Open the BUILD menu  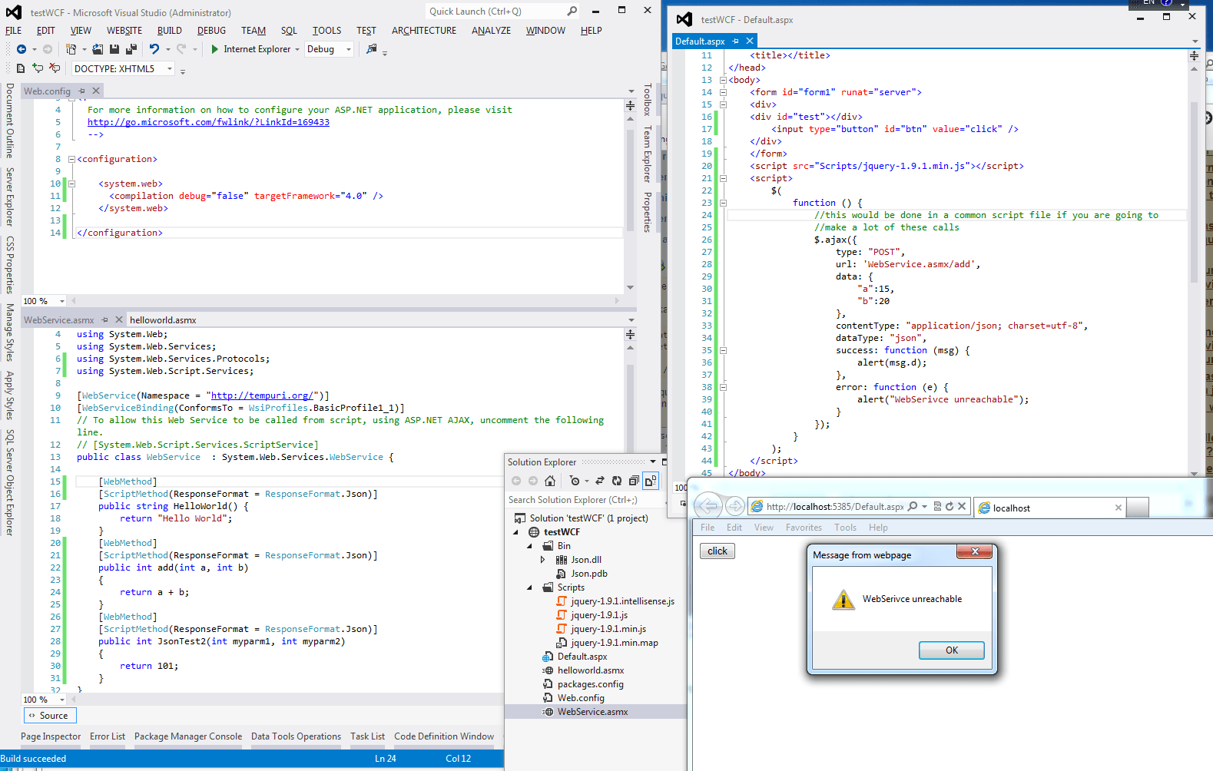pos(170,31)
